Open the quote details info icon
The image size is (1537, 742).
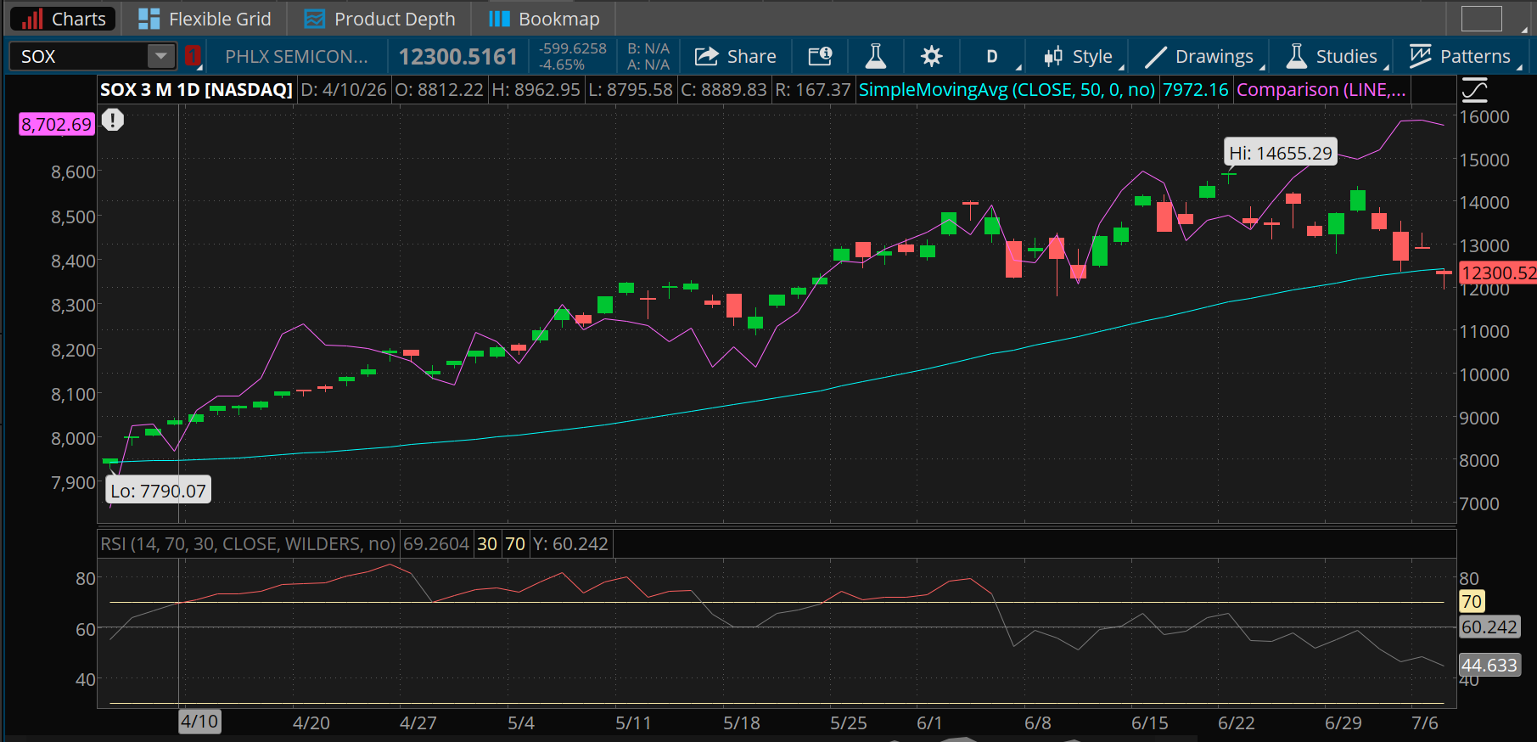(x=820, y=57)
